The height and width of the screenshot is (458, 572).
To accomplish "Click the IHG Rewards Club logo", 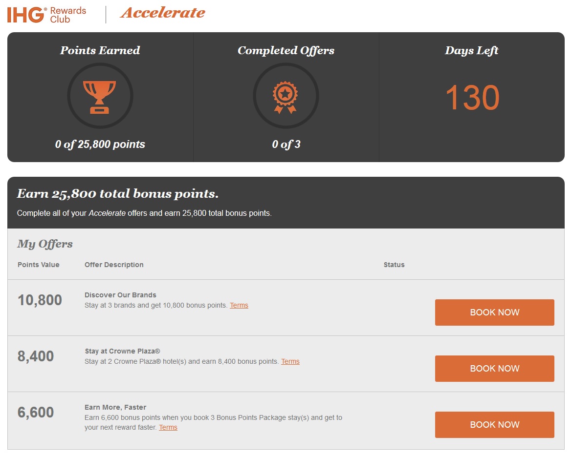I will [x=47, y=15].
